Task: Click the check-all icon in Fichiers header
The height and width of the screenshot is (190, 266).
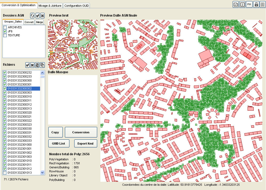Action: [x=27, y=65]
